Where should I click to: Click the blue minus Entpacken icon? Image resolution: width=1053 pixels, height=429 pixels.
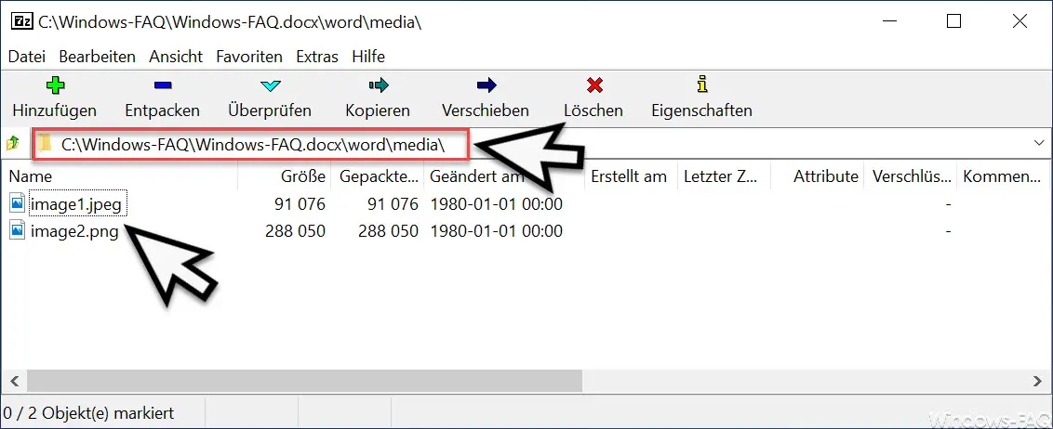click(163, 85)
